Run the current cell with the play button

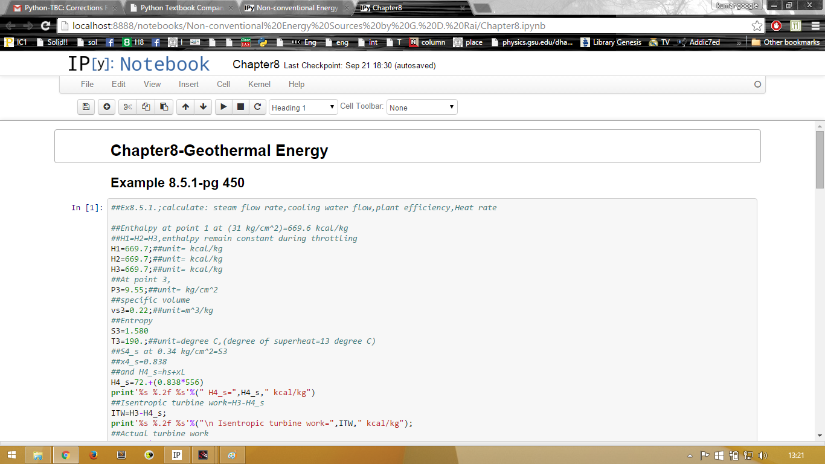[223, 107]
